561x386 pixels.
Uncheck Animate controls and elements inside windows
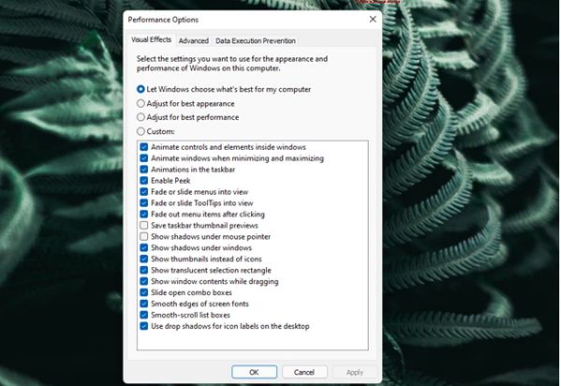click(x=144, y=147)
